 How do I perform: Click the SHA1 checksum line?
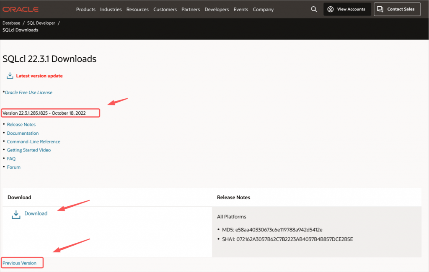pyautogui.click(x=287, y=239)
